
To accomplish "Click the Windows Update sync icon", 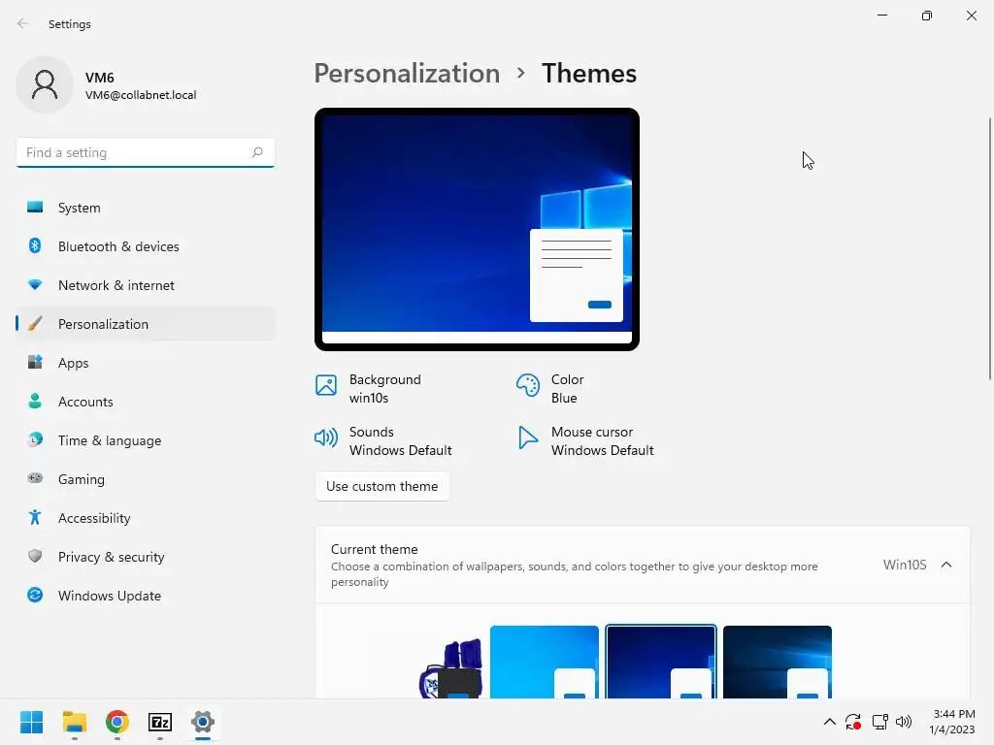I will 35,595.
